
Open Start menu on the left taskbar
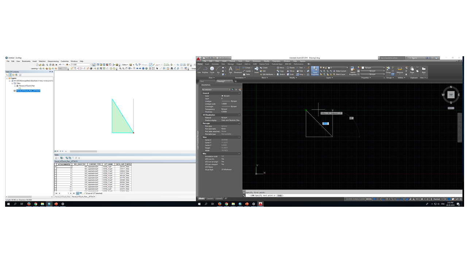pyautogui.click(x=8, y=204)
